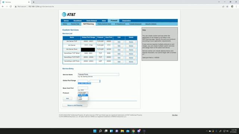Open the Diagnostics tab
Image resolution: width=239 pixels, height=134 pixels.
pyautogui.click(x=126, y=21)
